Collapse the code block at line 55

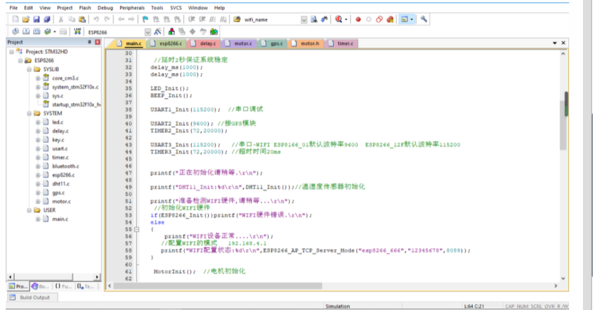click(137, 230)
